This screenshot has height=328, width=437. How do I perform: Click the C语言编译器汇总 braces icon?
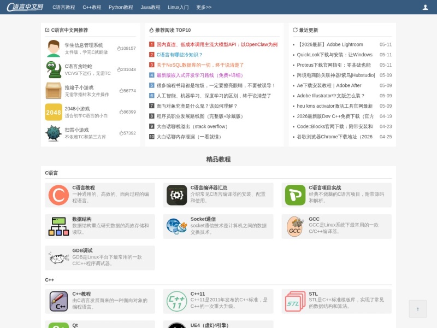pyautogui.click(x=176, y=195)
